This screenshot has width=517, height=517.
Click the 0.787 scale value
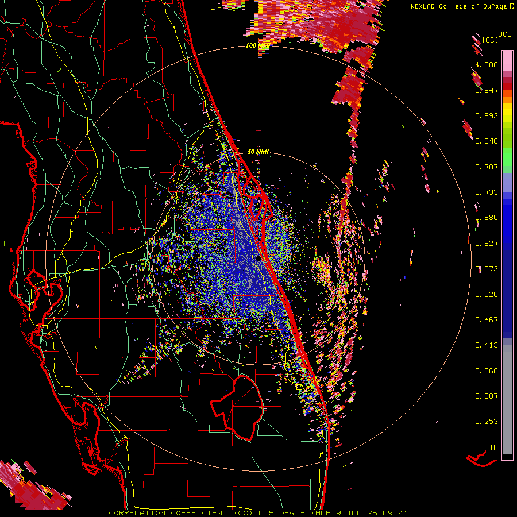click(487, 167)
